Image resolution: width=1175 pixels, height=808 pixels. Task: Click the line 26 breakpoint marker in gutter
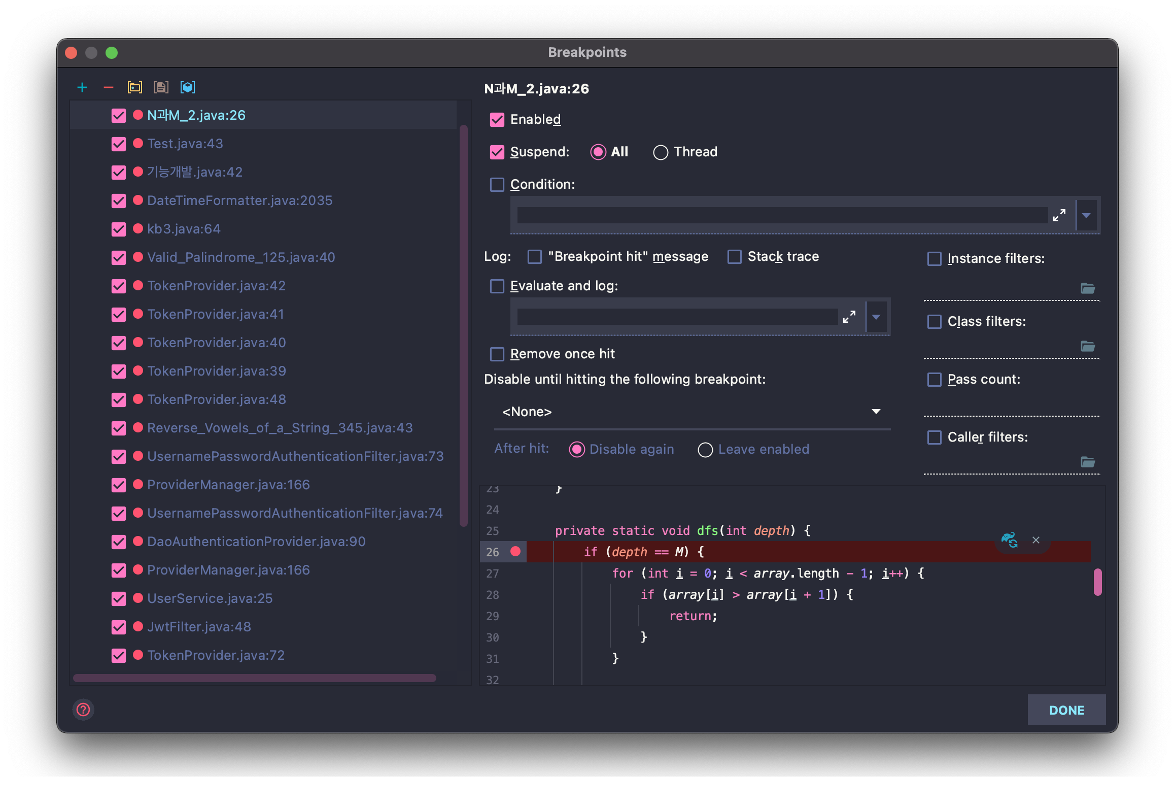[515, 551]
